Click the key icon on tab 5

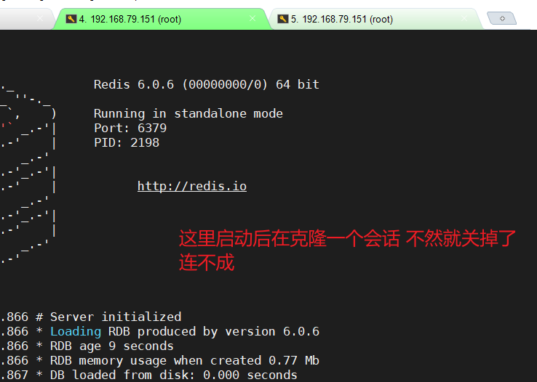click(x=283, y=19)
